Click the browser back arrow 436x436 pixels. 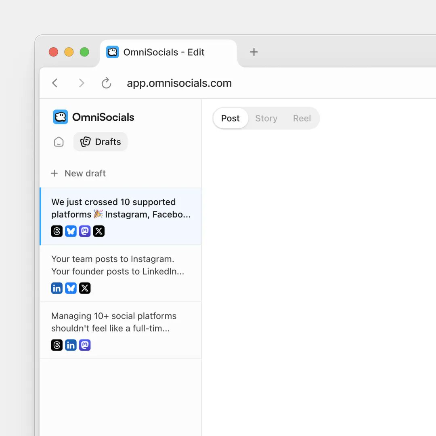[x=55, y=83]
